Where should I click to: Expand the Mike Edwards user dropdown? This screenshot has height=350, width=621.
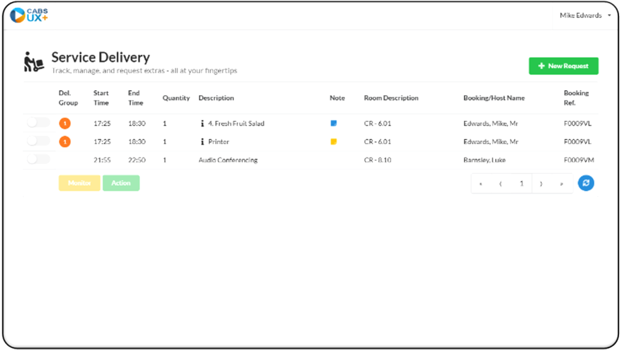click(585, 16)
